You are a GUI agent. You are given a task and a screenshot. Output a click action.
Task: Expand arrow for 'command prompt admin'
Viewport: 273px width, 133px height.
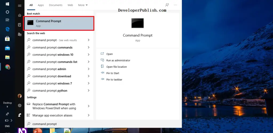click(89, 69)
